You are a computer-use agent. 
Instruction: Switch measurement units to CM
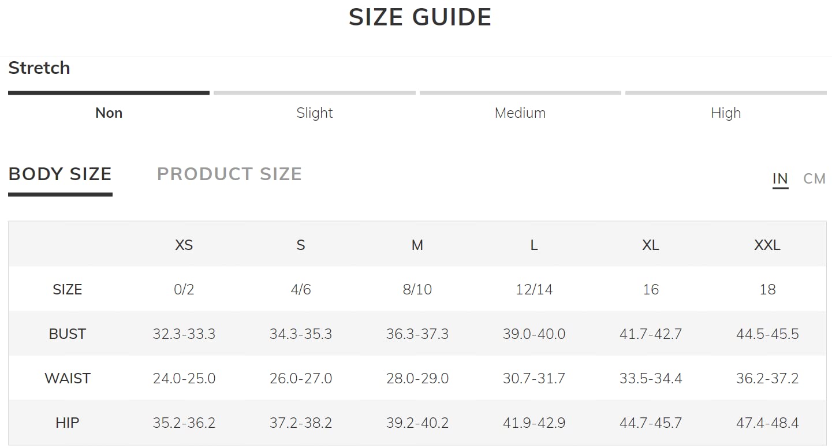(814, 179)
